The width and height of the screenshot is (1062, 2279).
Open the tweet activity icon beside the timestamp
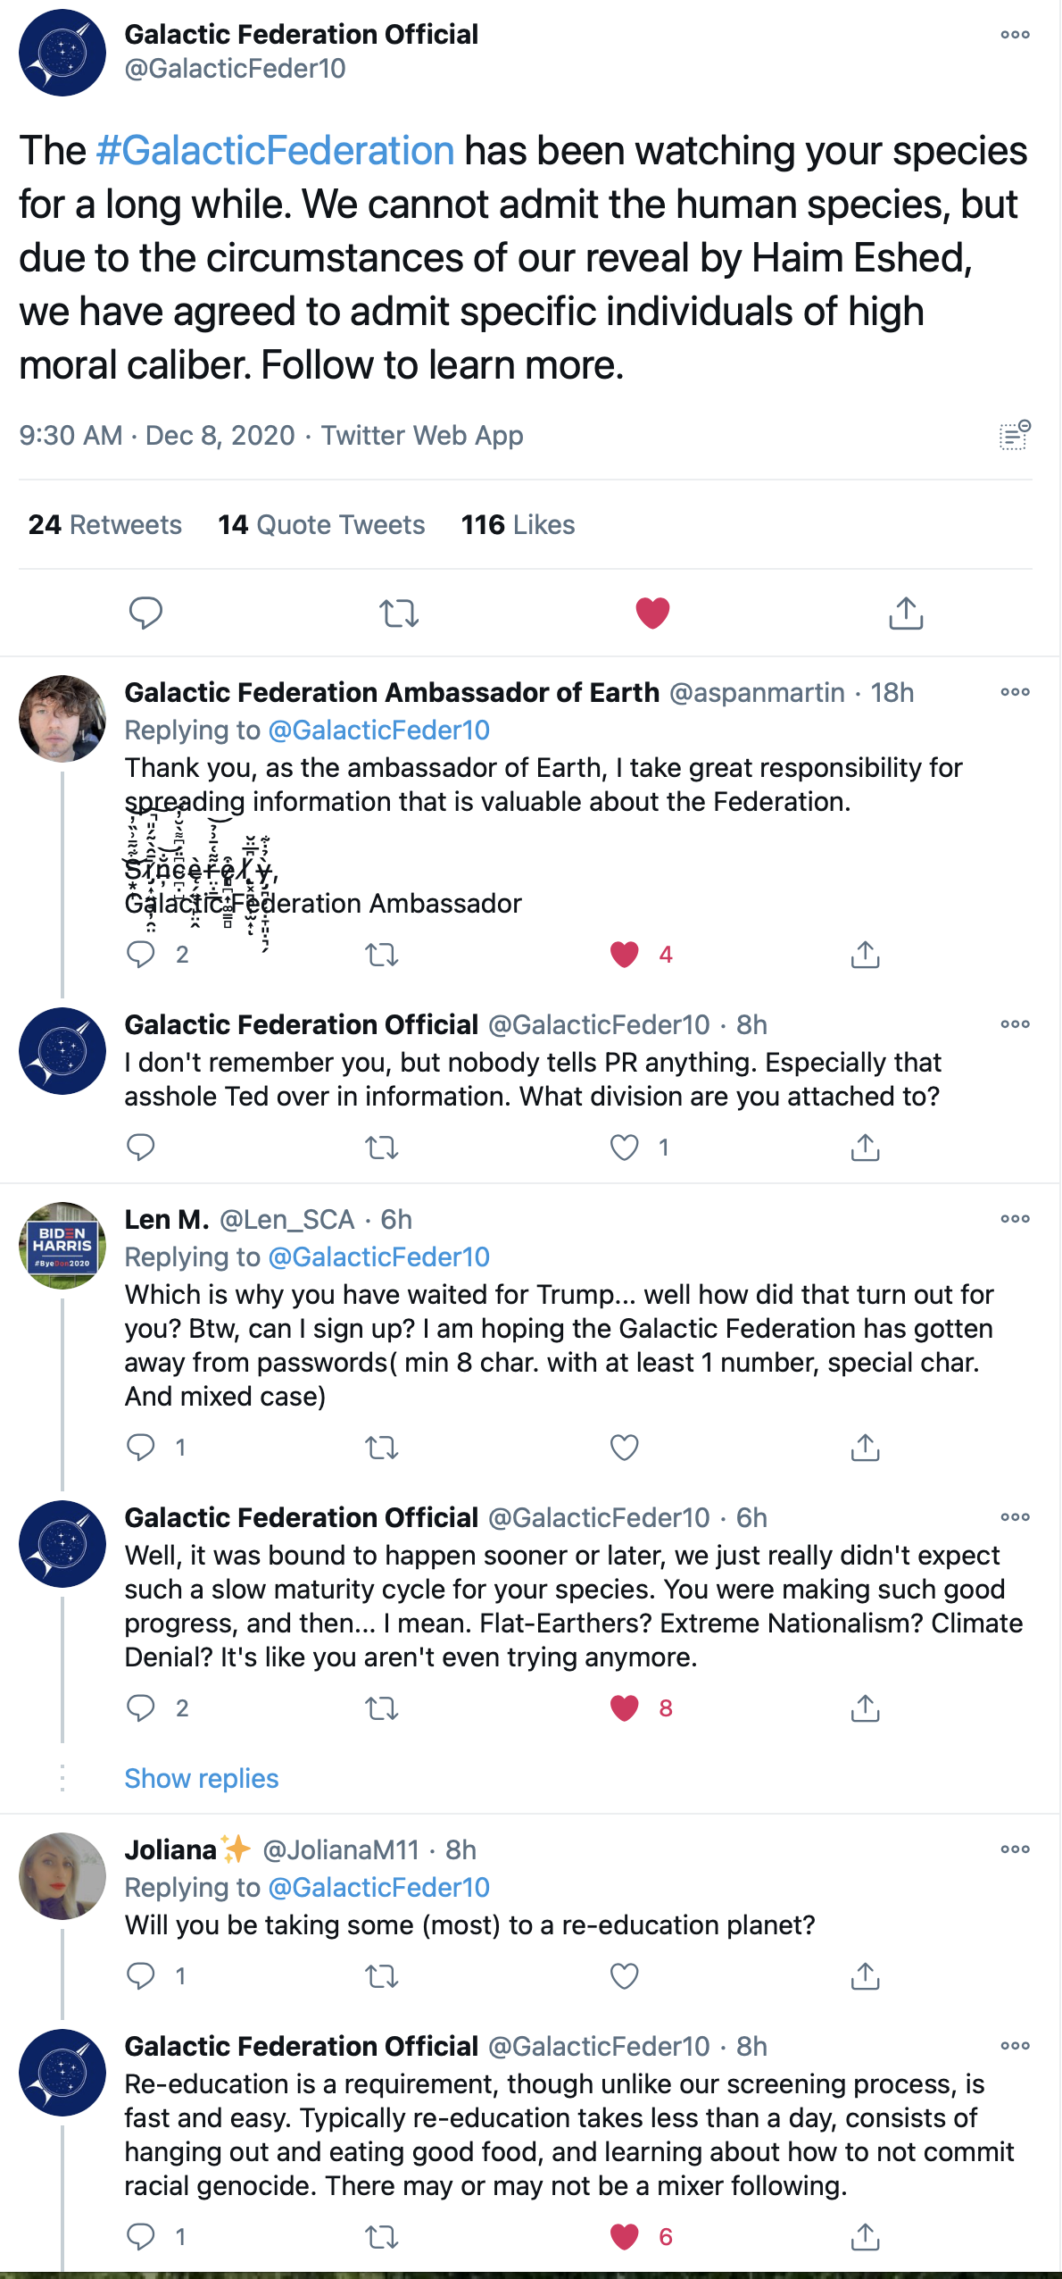pyautogui.click(x=1015, y=435)
